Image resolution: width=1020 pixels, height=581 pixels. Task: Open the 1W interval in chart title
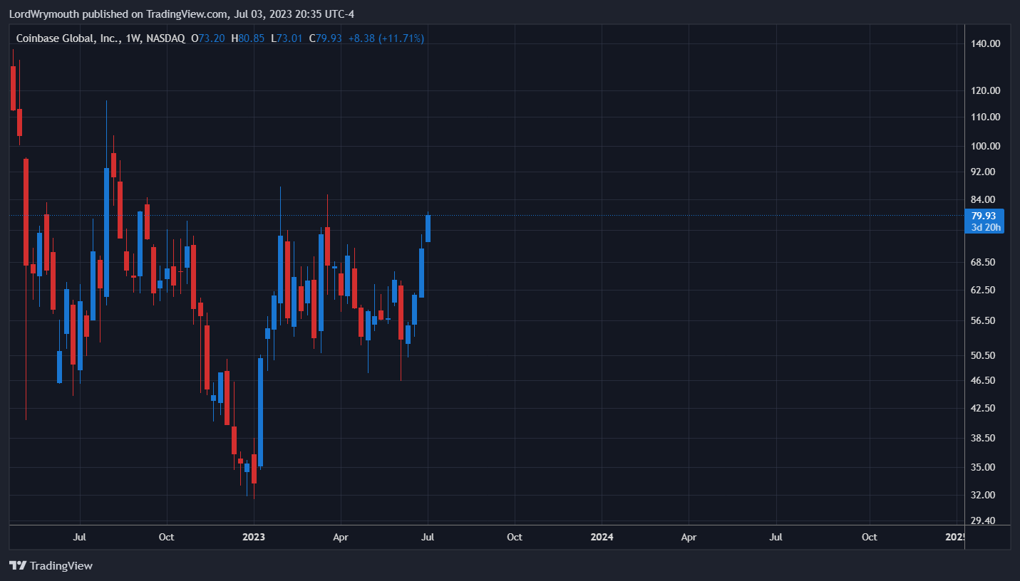click(x=132, y=38)
